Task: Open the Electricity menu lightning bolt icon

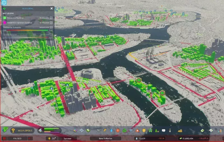Action: pyautogui.click(x=105, y=130)
